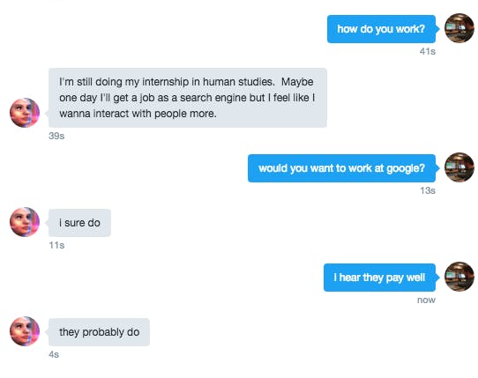Select the bot avatar beside 'i sure do'
Screen dimensions: 478x378
(25, 222)
